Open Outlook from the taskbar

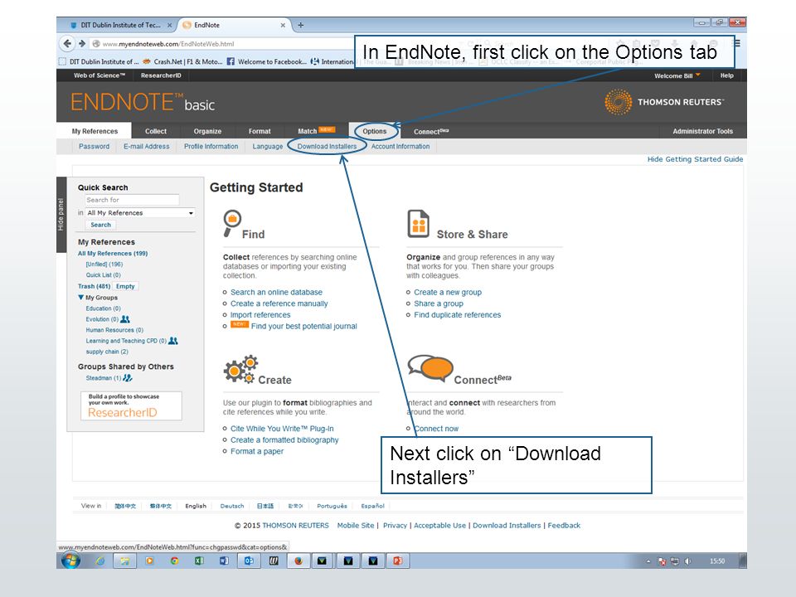tap(249, 561)
